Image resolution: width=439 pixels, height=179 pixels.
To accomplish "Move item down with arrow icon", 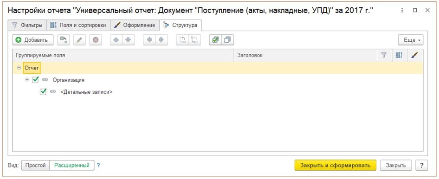I will 128,40.
